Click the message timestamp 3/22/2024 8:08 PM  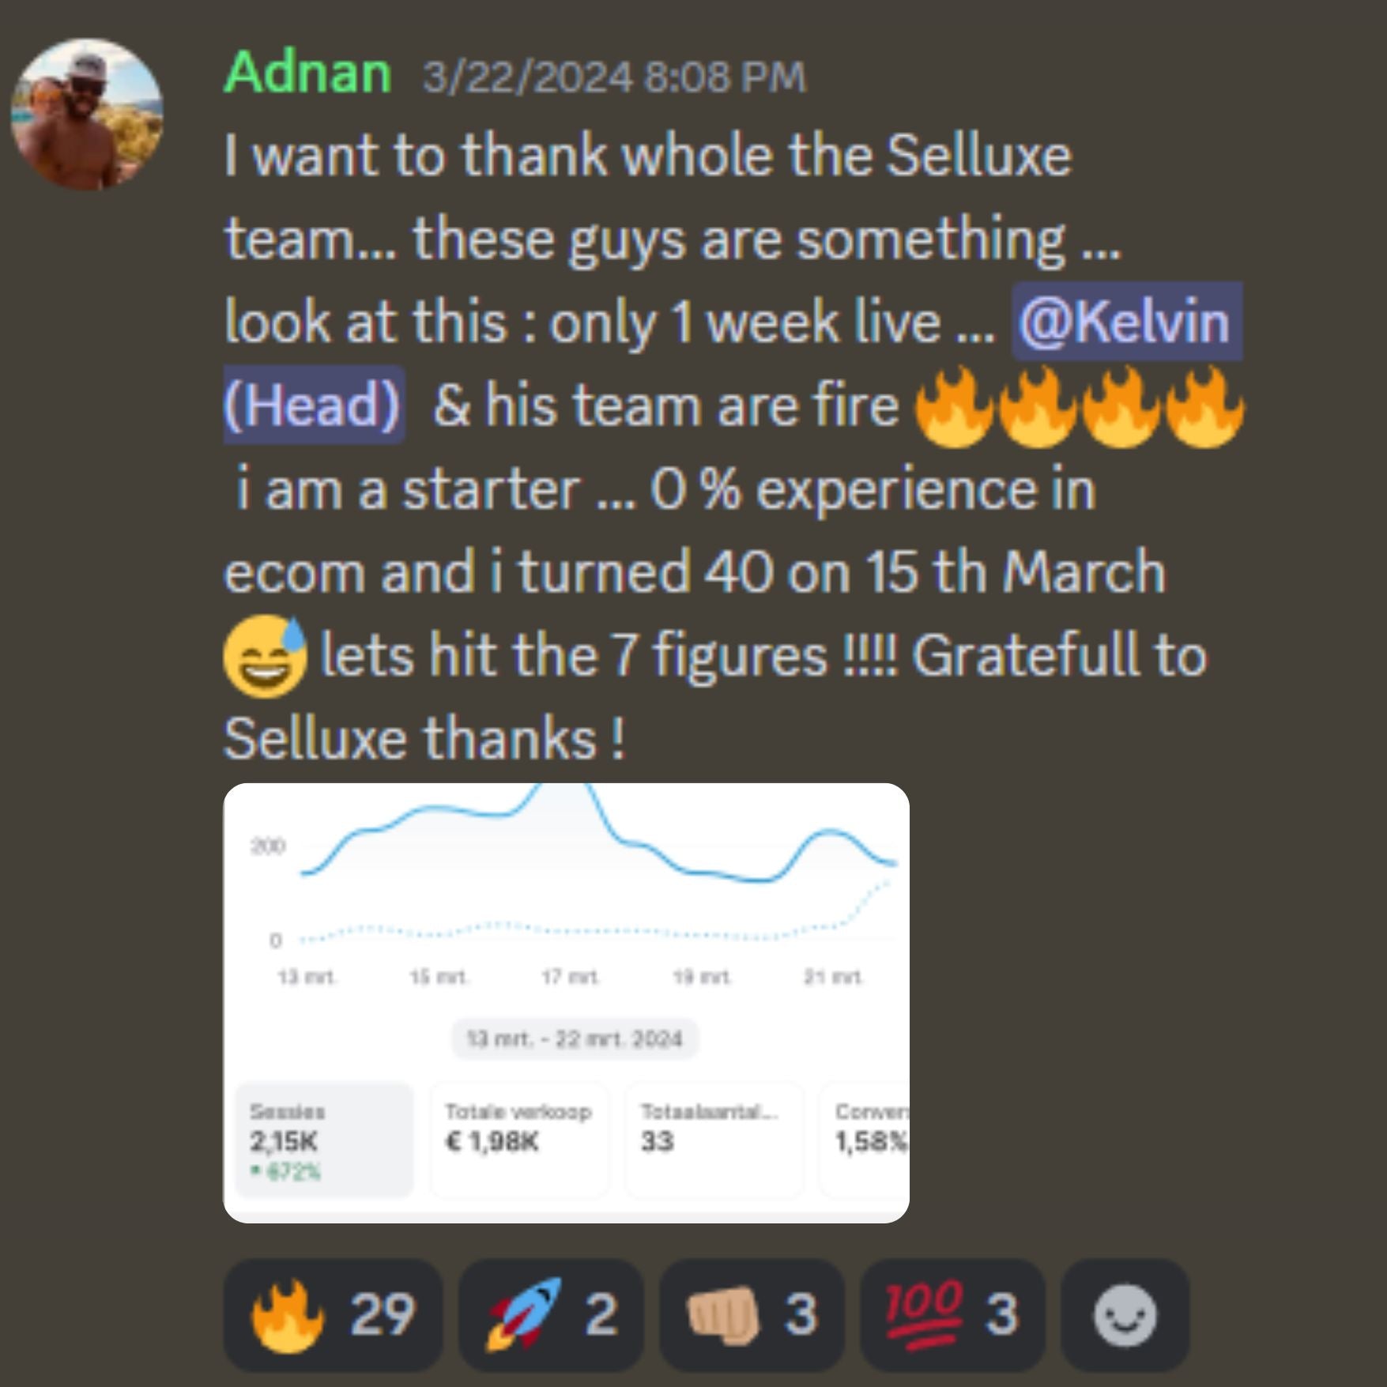point(614,77)
